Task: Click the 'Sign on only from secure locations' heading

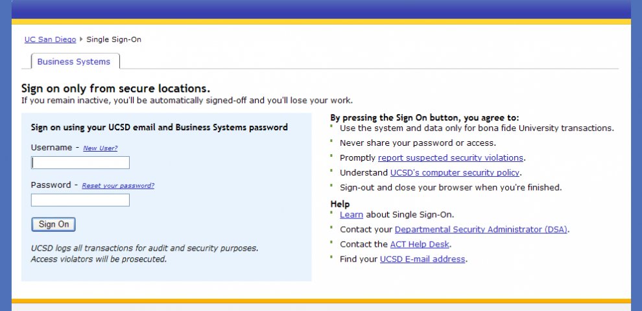Action: pyautogui.click(x=115, y=88)
